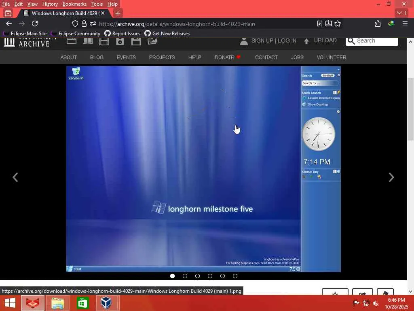Open a new tab
The width and height of the screenshot is (414, 311).
coord(118,13)
